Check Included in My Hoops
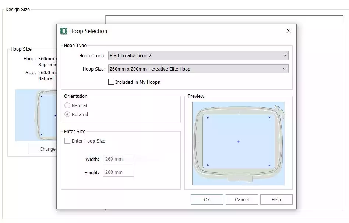 click(111, 82)
